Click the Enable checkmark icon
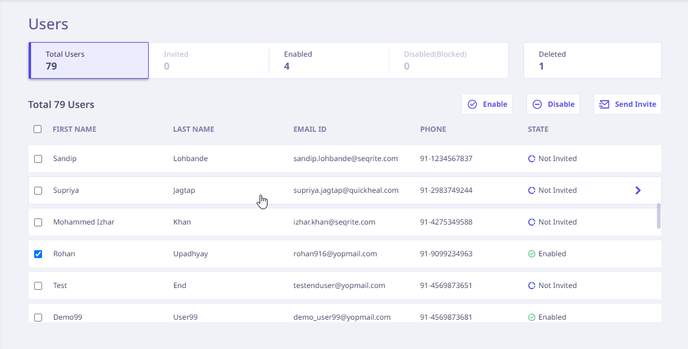688x349 pixels. click(472, 104)
